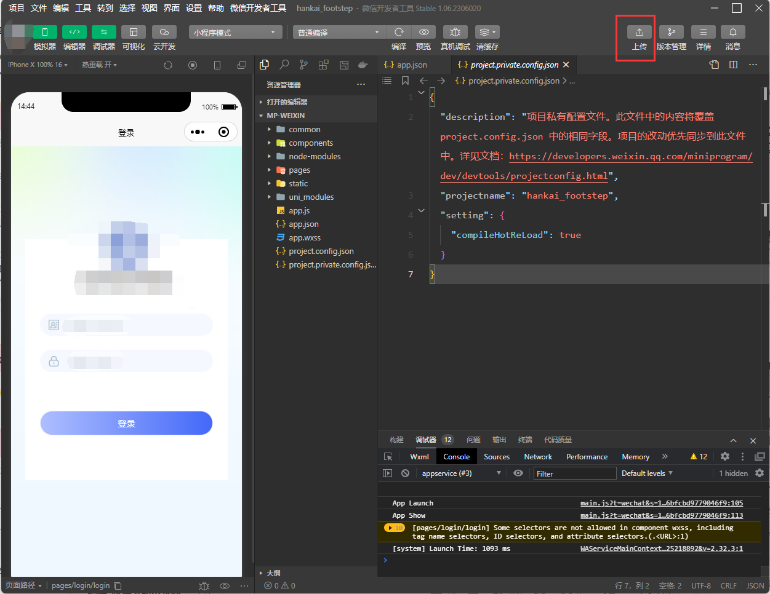Toggle the 编辑器 editor panel button

tap(74, 32)
